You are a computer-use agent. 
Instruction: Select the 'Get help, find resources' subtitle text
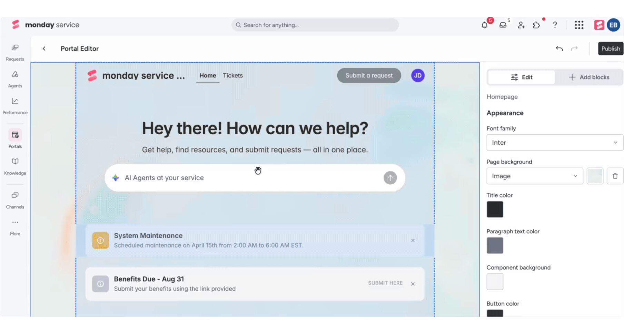click(x=255, y=150)
